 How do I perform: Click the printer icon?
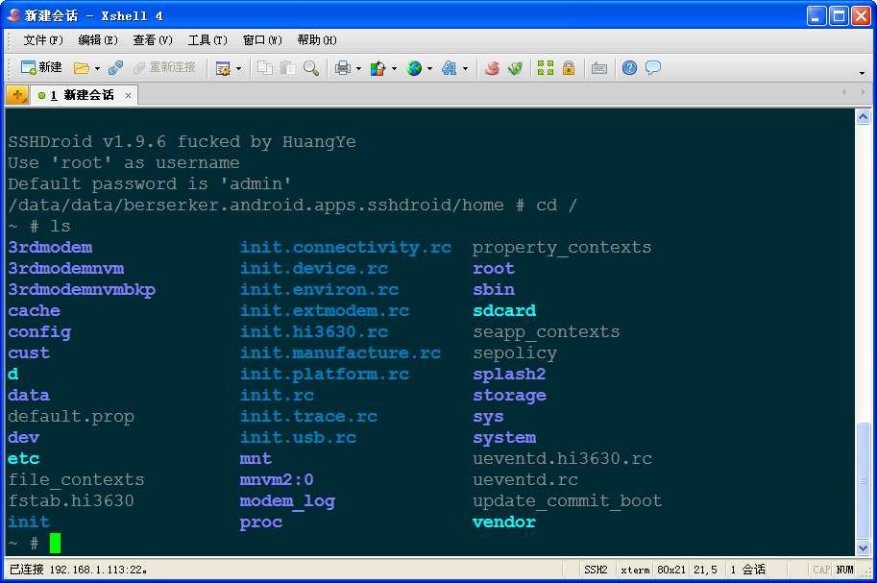tap(342, 68)
